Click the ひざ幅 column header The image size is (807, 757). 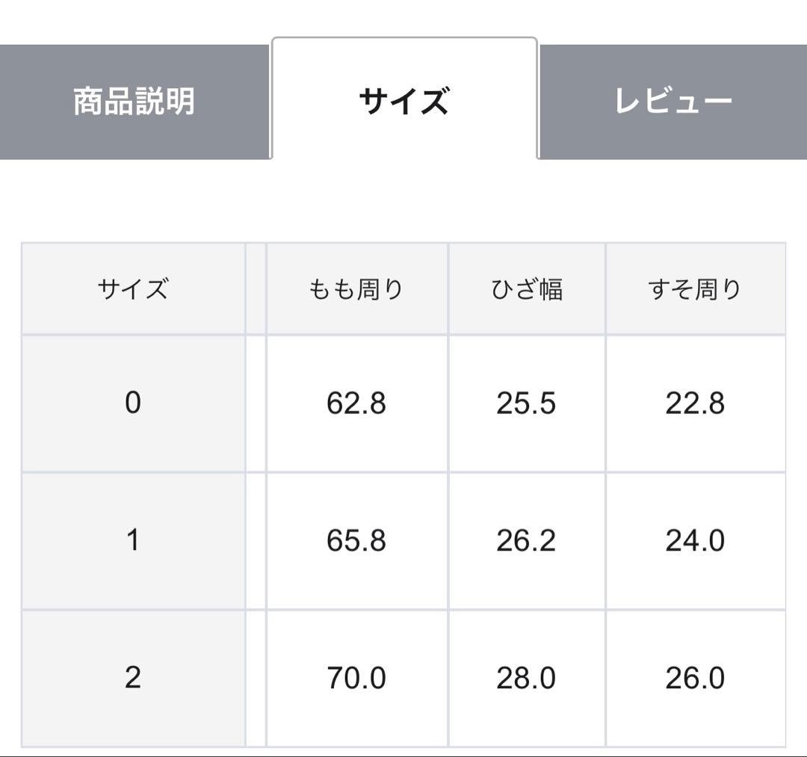click(527, 288)
